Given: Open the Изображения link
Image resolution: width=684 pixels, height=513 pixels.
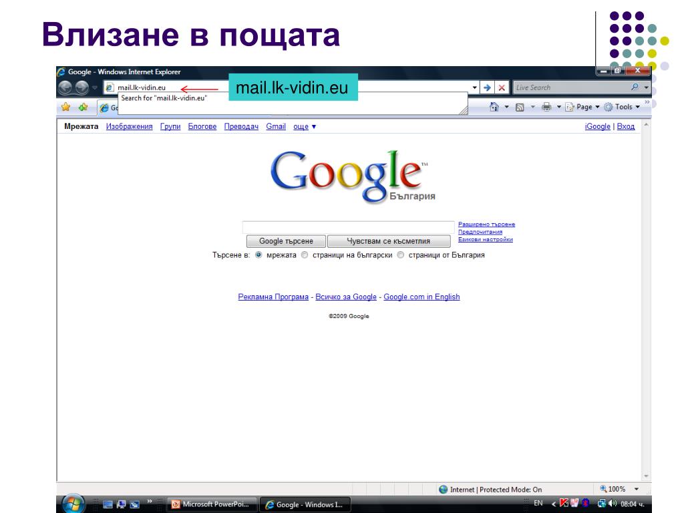Looking at the screenshot, I should tap(129, 126).
